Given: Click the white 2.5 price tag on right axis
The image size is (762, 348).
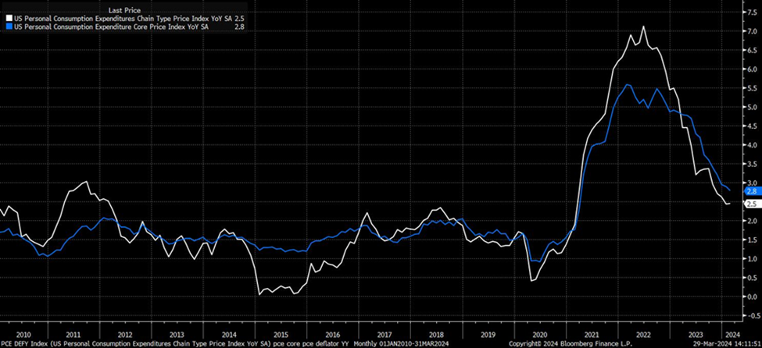Looking at the screenshot, I should [749, 203].
